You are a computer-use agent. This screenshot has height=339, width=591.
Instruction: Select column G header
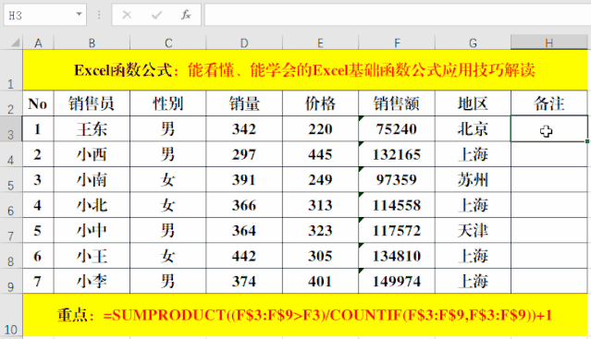(x=473, y=42)
